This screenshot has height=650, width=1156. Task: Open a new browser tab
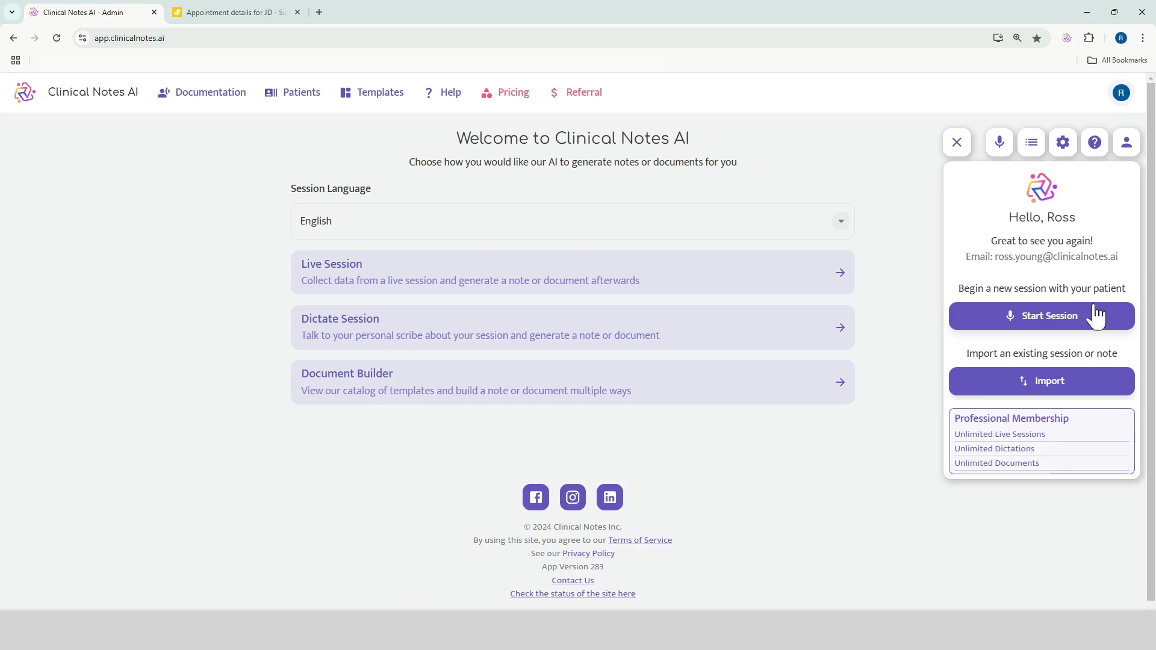tap(319, 12)
